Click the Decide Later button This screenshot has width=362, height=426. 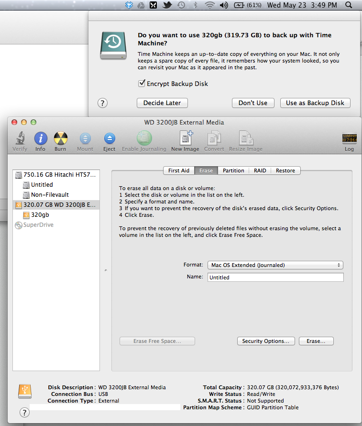coord(162,103)
